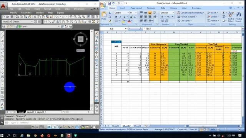Toggle middle vertical align in Excel

145,13
